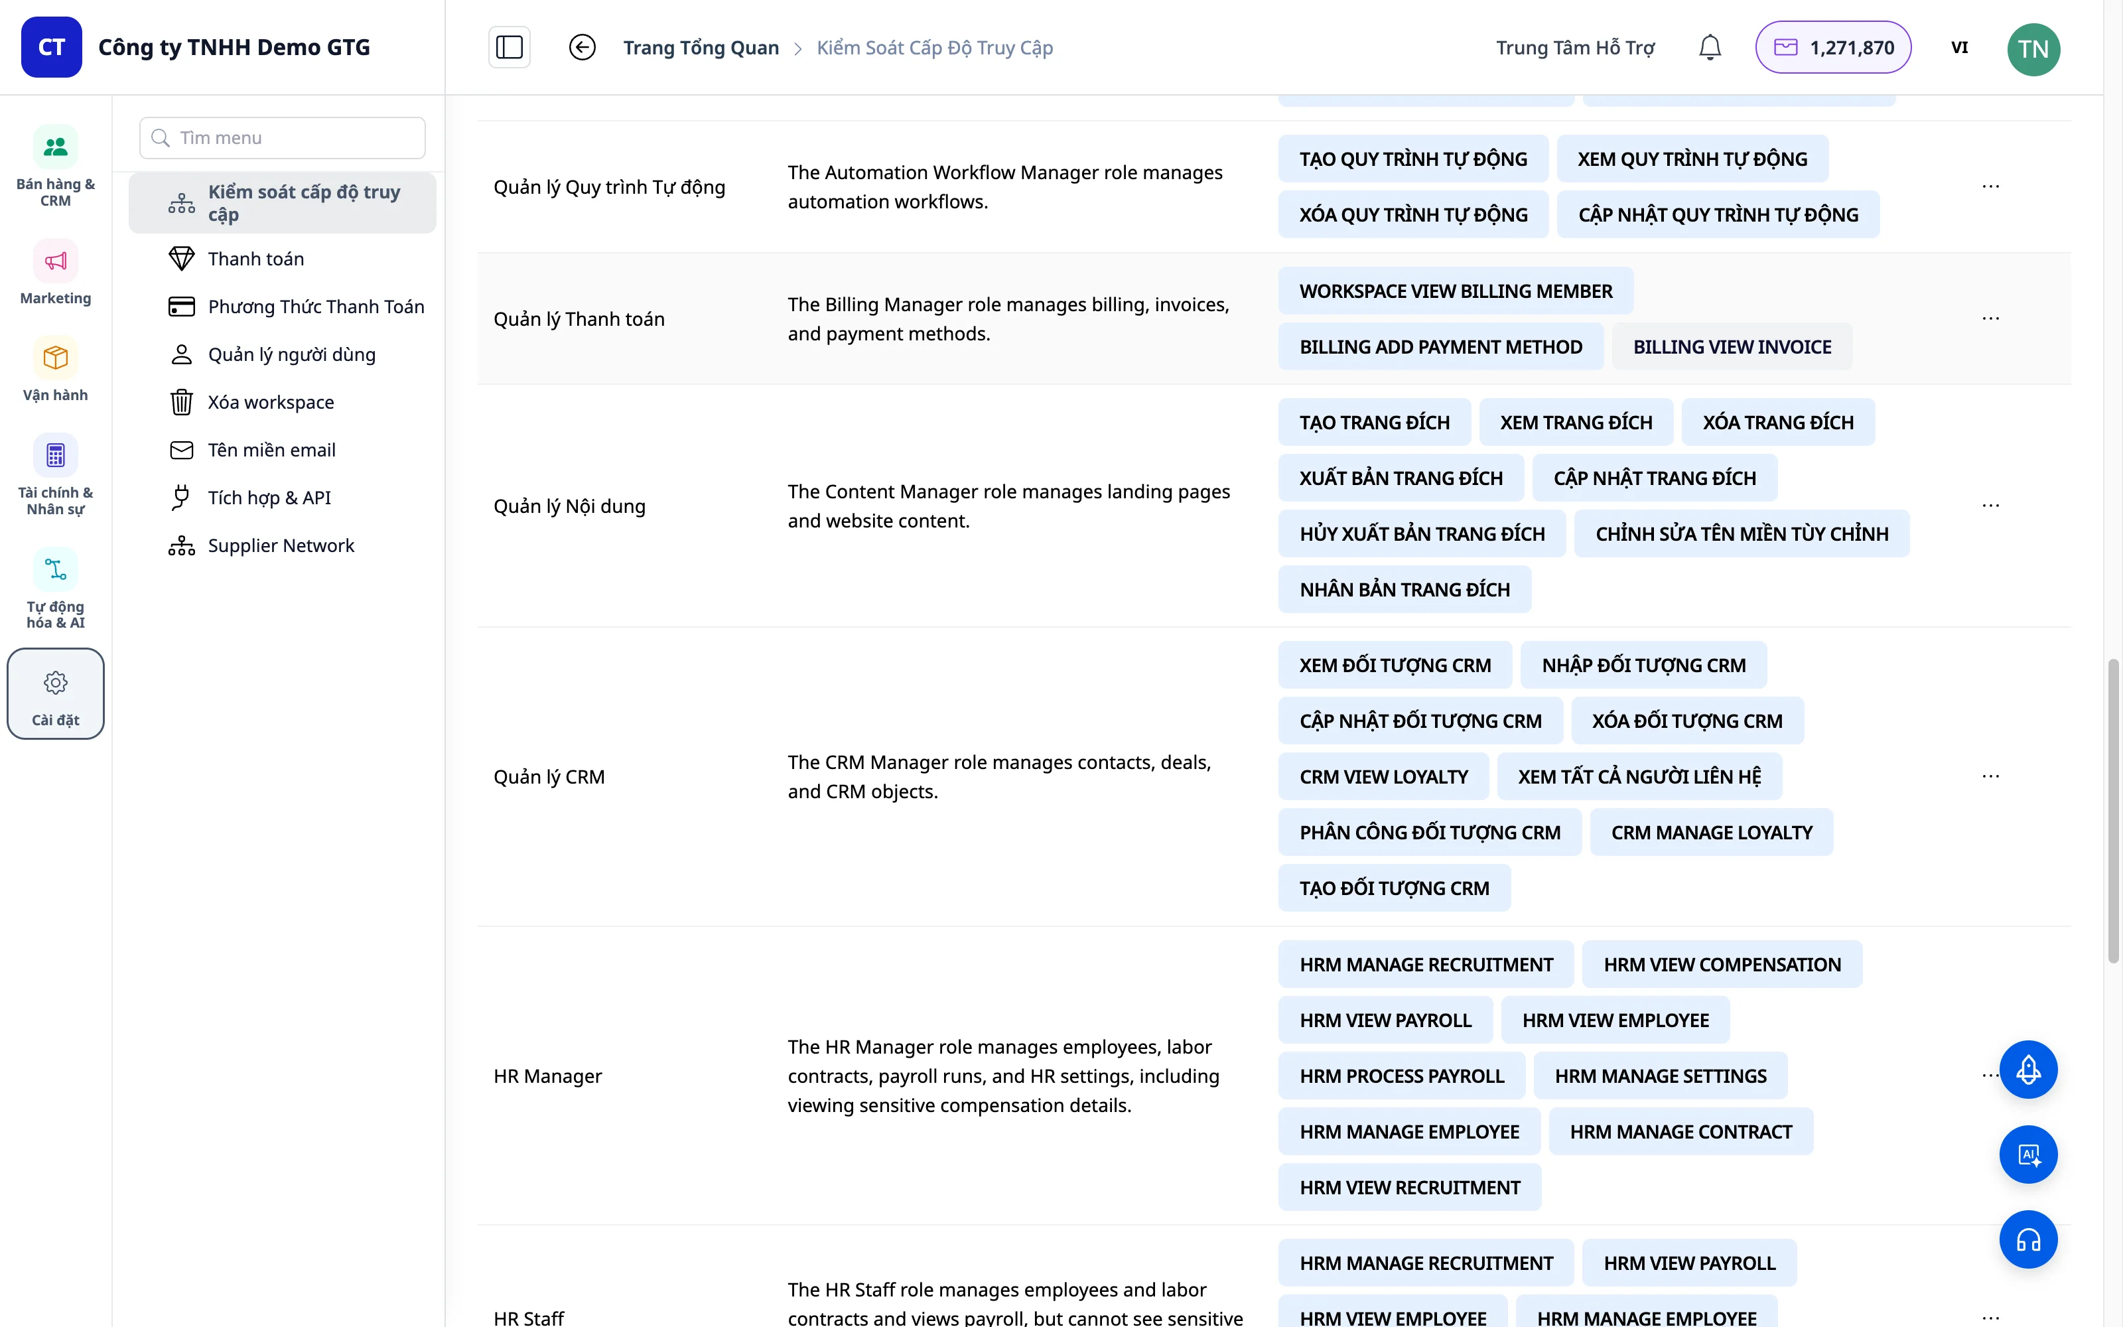Screen dimensions: 2123x1327
Task: Click the Tích hợp & API plug icon
Action: (x=182, y=498)
